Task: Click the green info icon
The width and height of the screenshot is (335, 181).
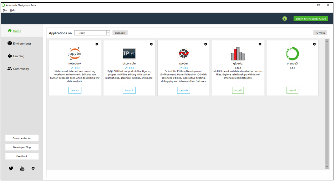Action: [285, 19]
